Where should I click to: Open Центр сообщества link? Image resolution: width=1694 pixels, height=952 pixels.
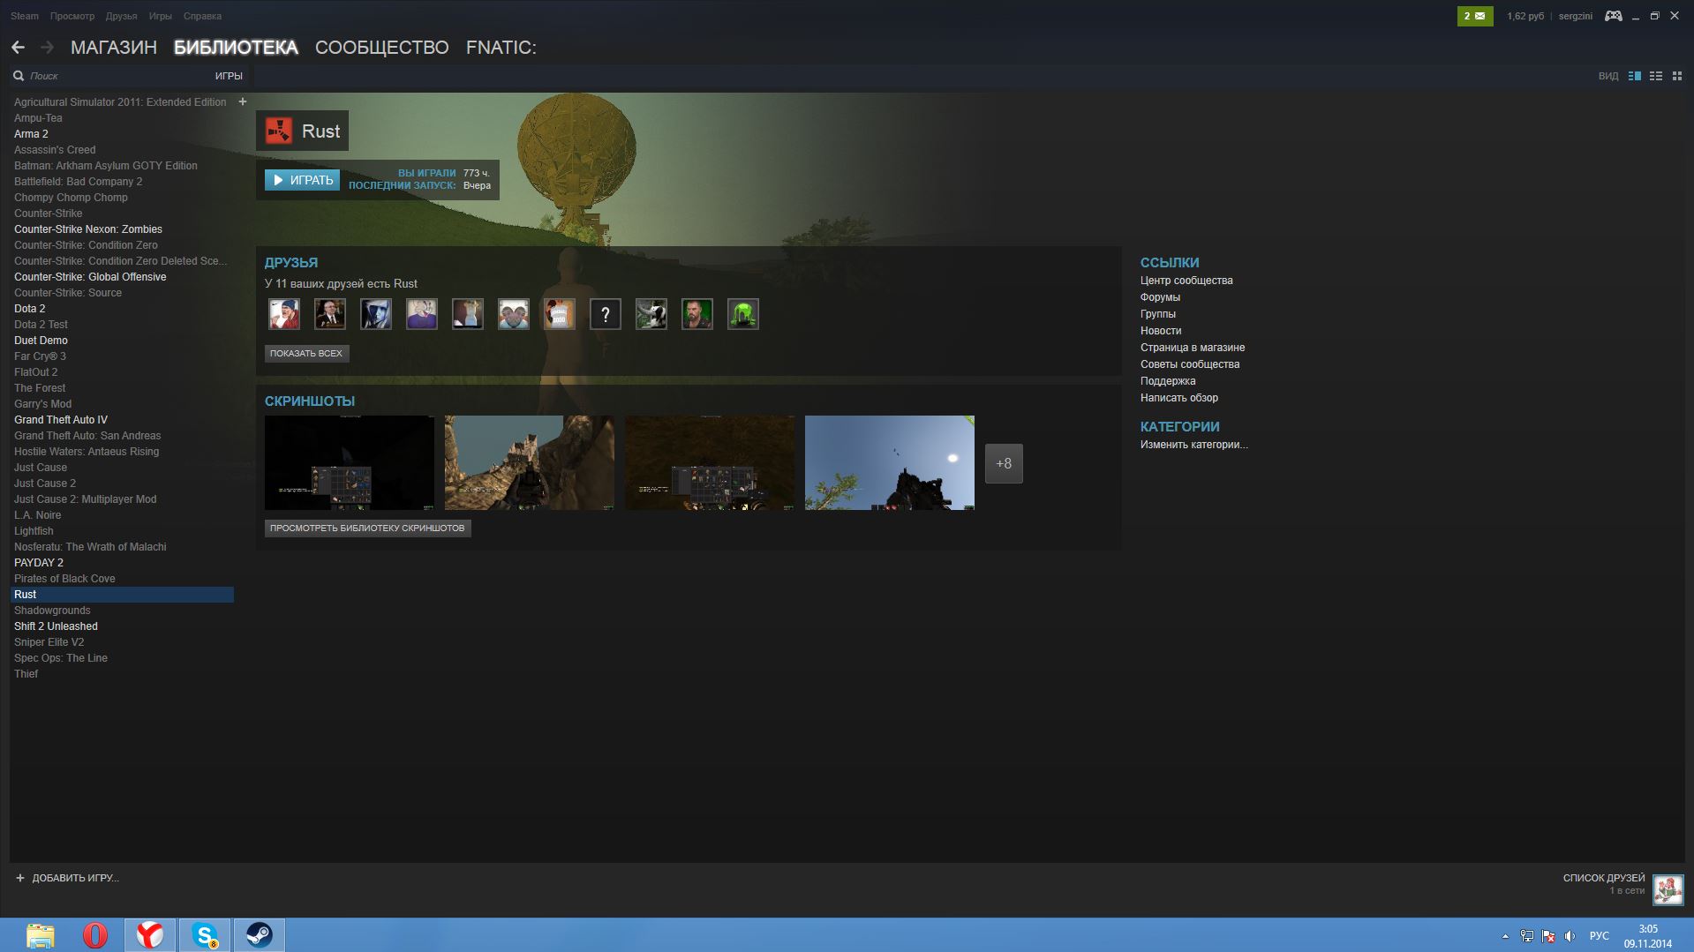click(1186, 281)
